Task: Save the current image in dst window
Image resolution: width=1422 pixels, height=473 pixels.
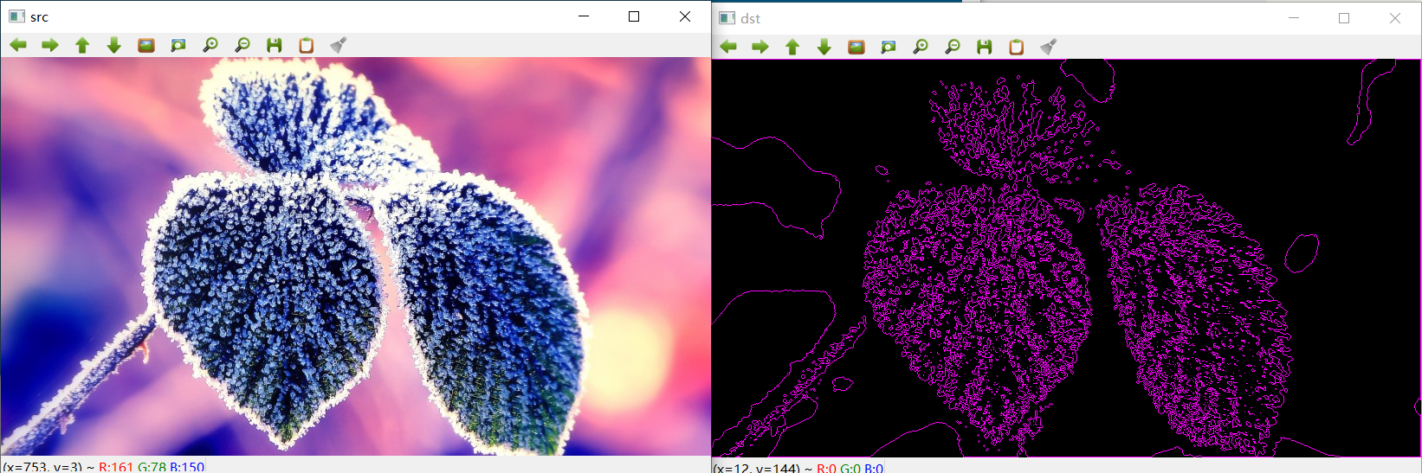Action: [985, 47]
